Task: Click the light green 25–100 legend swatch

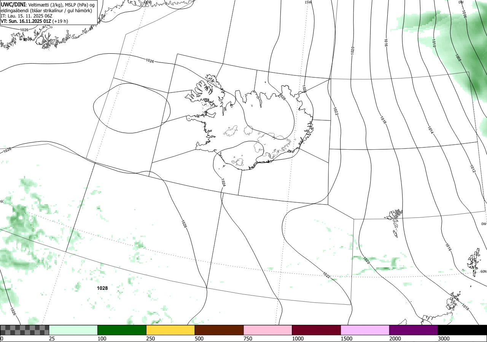Action: [x=73, y=330]
